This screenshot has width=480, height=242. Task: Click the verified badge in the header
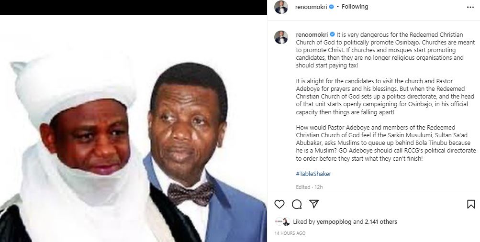coord(332,7)
